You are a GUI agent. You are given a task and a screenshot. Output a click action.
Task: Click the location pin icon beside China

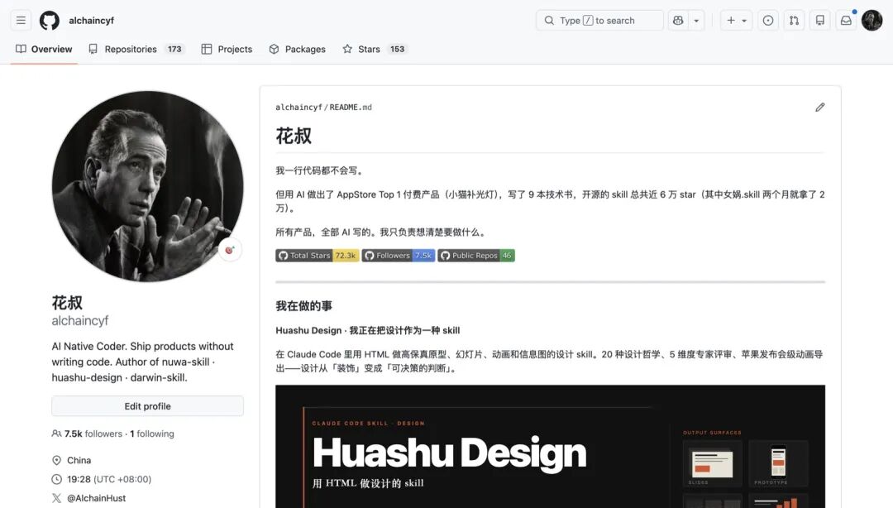coord(56,460)
